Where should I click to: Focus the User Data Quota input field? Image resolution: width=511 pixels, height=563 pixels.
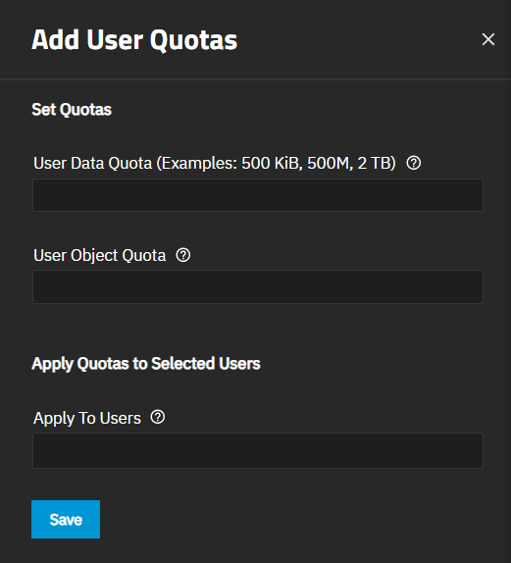click(x=258, y=195)
